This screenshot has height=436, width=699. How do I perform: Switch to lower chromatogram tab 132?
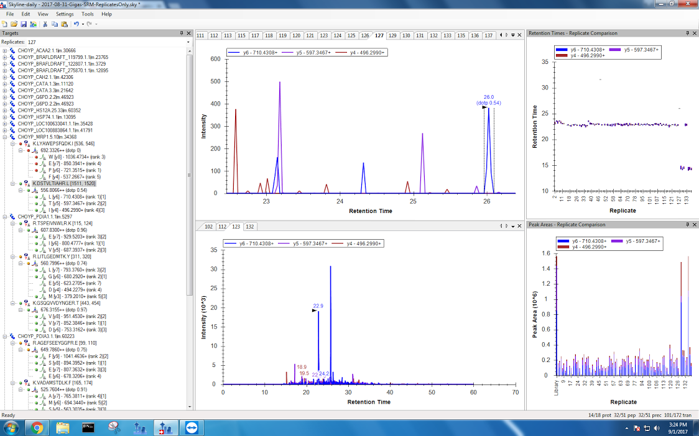click(x=250, y=227)
